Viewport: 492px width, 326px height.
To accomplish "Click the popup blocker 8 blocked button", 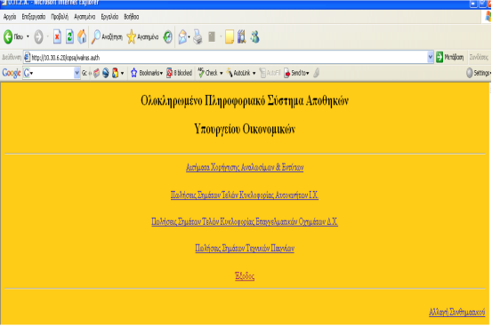I will click(179, 73).
